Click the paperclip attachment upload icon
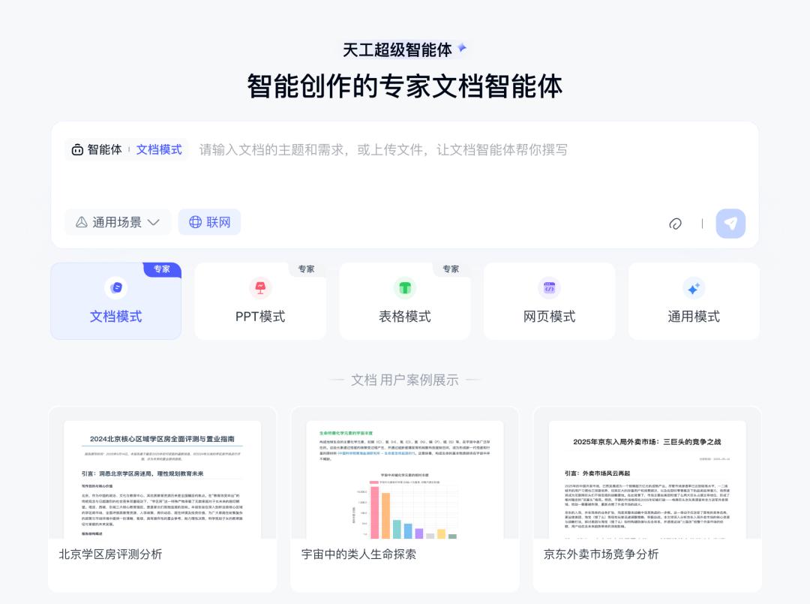 tap(675, 224)
